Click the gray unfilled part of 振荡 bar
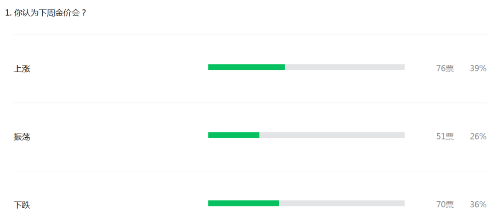The image size is (496, 221). 332,135
